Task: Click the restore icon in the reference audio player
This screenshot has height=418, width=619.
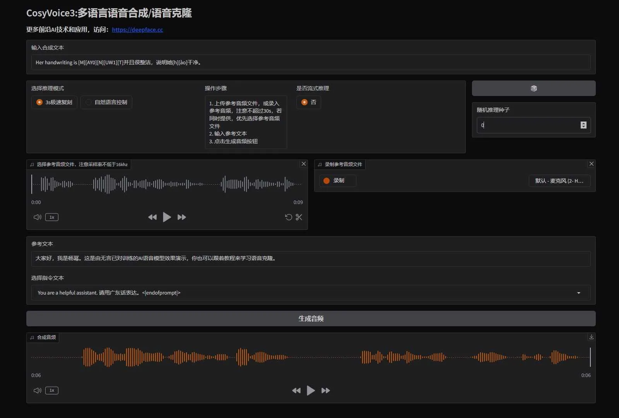Action: coord(288,217)
